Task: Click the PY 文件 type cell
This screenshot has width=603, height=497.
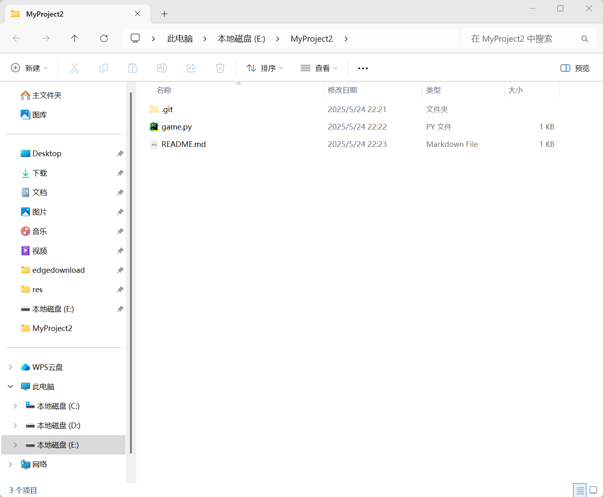Action: [439, 127]
